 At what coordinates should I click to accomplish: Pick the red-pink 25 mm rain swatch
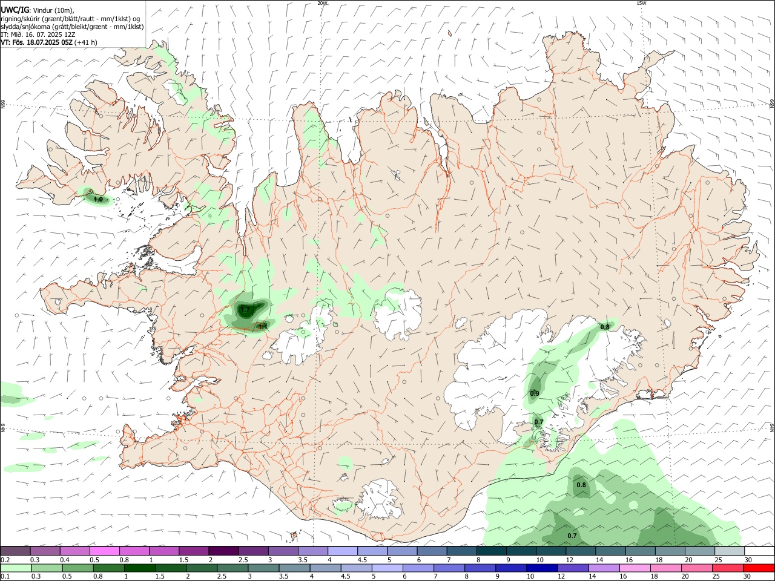coord(728,568)
